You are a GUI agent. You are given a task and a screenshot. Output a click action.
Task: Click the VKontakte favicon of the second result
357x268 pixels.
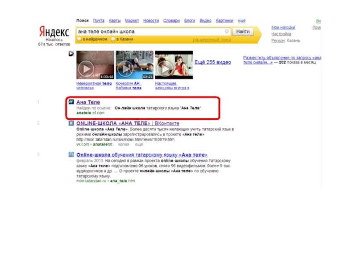pyautogui.click(x=71, y=123)
